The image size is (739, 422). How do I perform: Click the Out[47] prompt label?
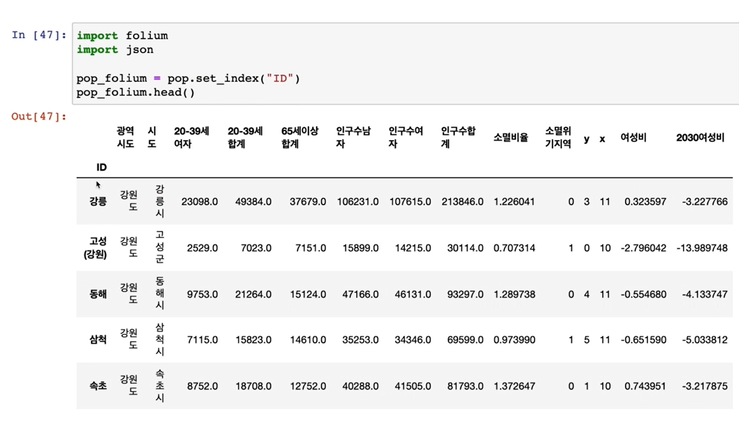coord(39,116)
